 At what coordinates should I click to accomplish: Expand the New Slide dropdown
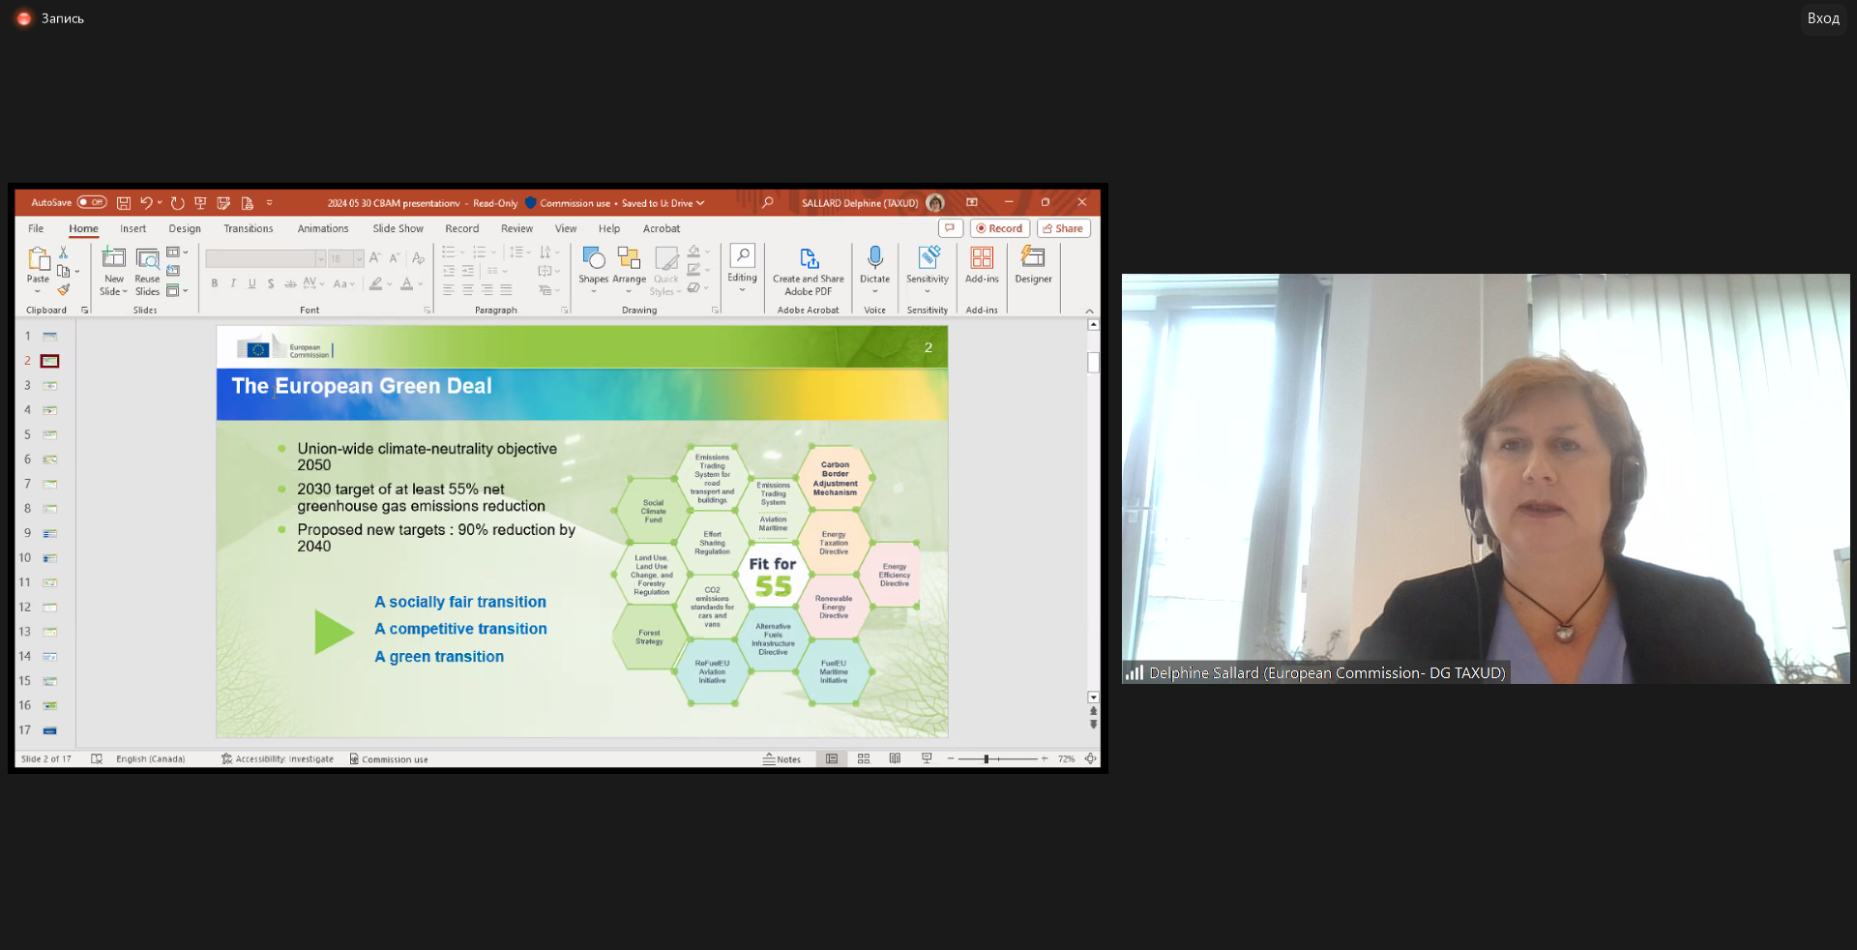114,291
